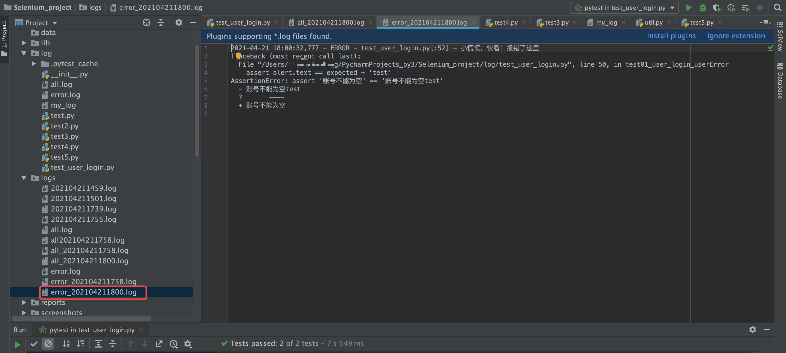Switch to the util.py editor tab
The height and width of the screenshot is (353, 786).
pos(653,23)
